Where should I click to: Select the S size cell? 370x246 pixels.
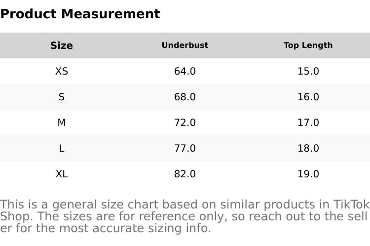[62, 97]
